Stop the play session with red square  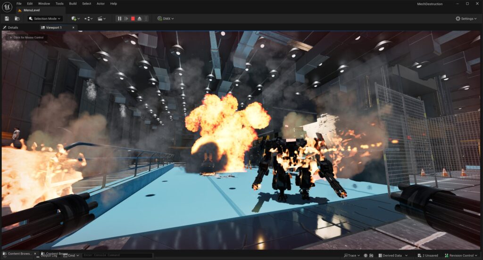point(133,18)
